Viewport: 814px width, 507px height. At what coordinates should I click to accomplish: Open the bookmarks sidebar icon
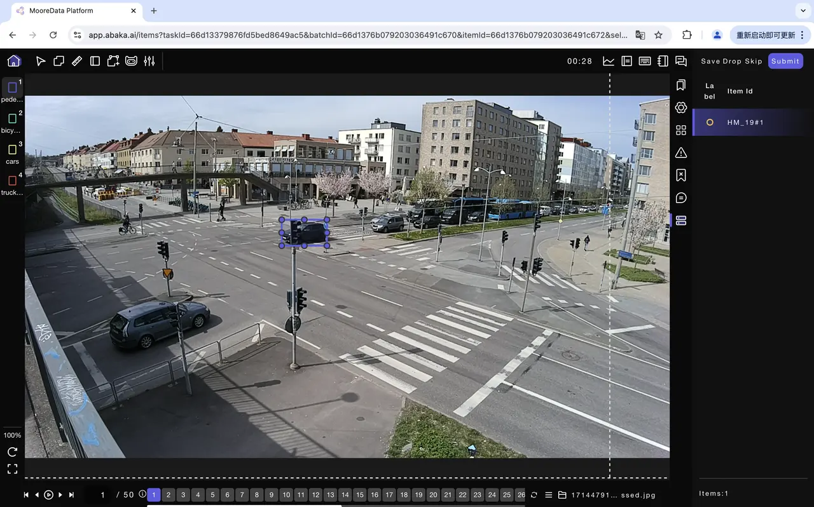pos(681,85)
